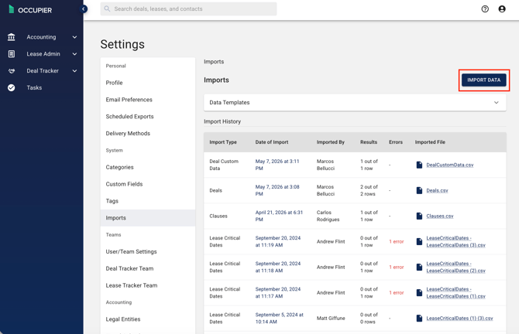Expand the Deal Tracker sidebar chevron

point(74,70)
